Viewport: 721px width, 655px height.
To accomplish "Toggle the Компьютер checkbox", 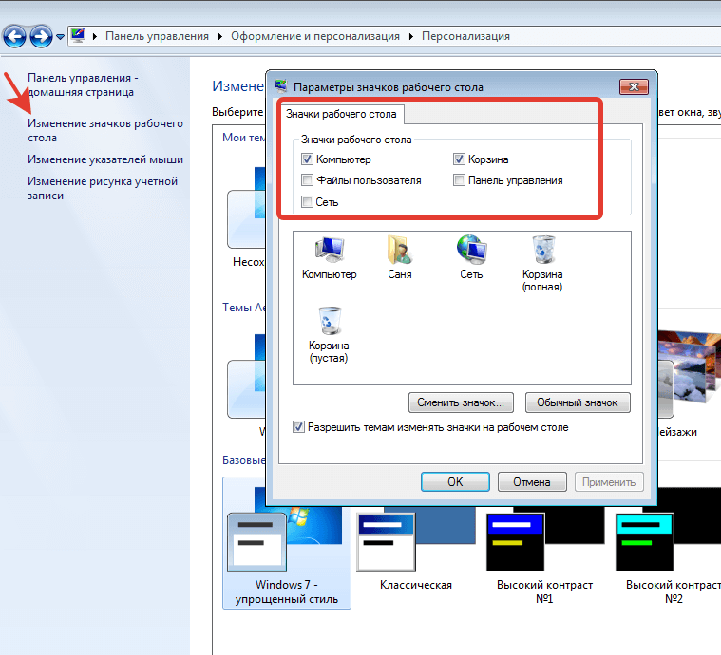I will [x=307, y=159].
